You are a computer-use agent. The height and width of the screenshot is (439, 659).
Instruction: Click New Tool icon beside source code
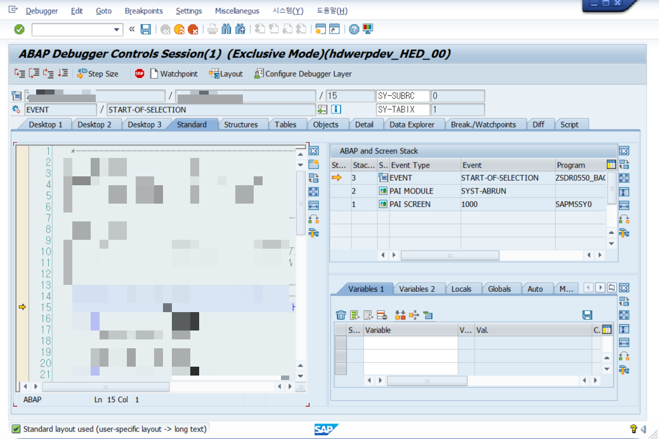314,164
